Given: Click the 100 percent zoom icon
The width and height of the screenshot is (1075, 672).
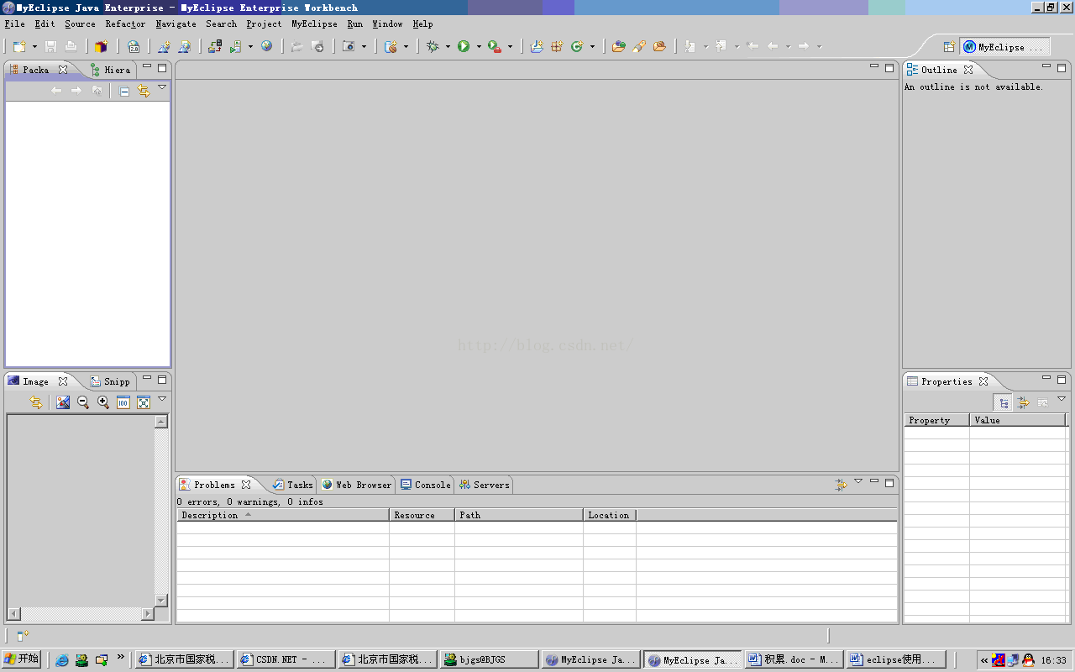Looking at the screenshot, I should [x=123, y=402].
